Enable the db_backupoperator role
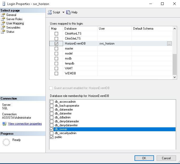Screen dimensions: 180x164 (52, 106)
